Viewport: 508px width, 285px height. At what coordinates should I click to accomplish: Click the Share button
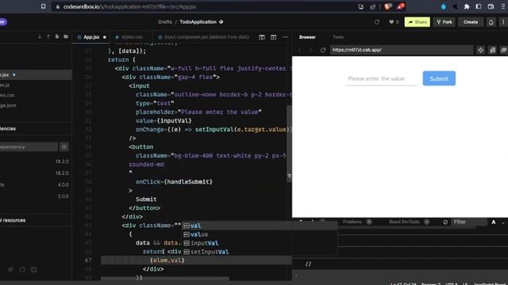pos(418,22)
